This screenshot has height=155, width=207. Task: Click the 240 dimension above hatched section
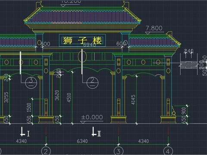189,51
